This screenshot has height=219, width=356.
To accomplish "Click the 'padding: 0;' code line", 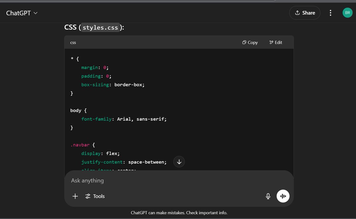I will coord(96,76).
